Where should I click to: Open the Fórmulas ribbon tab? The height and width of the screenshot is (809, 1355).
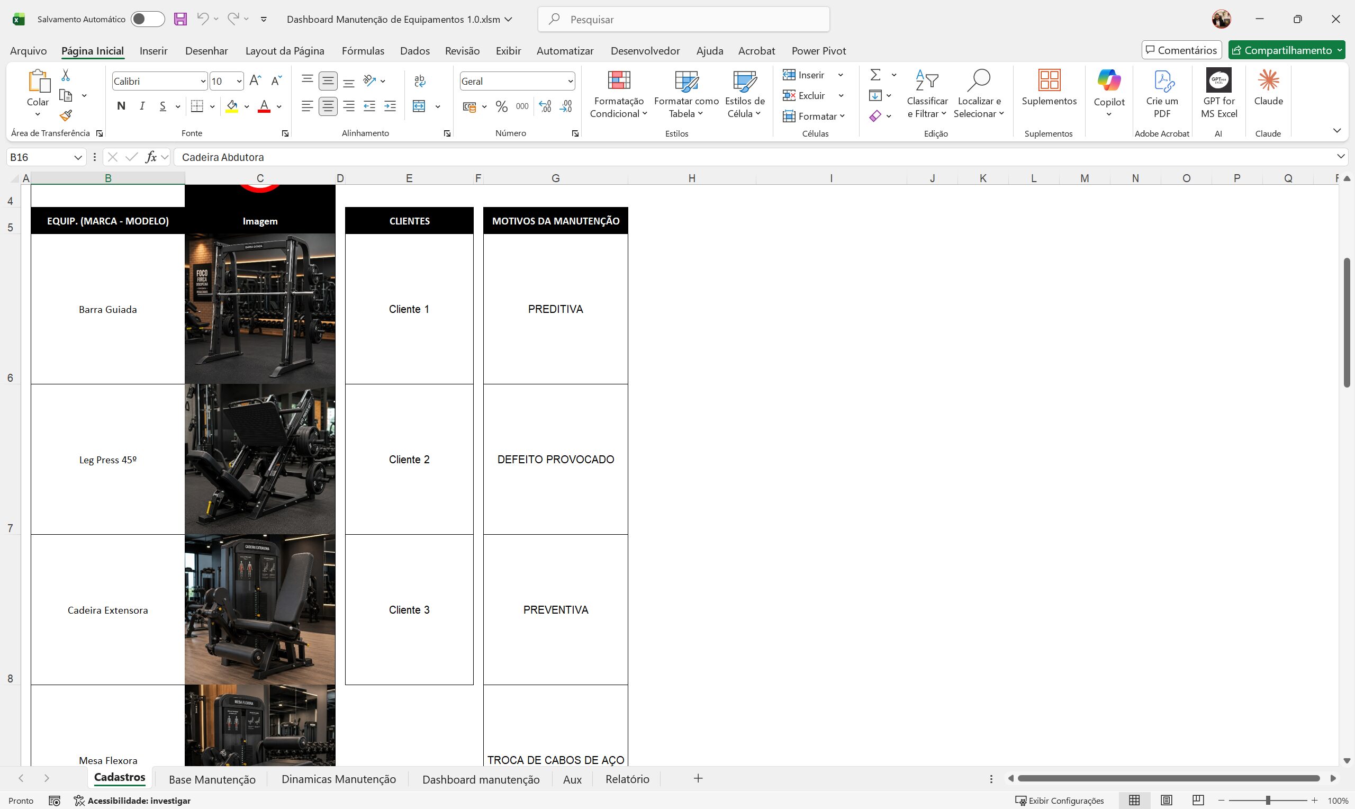pos(363,51)
